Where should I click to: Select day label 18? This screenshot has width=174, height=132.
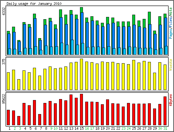[97, 128]
